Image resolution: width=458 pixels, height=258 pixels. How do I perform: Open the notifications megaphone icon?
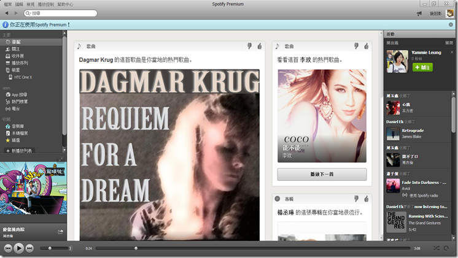(419, 13)
